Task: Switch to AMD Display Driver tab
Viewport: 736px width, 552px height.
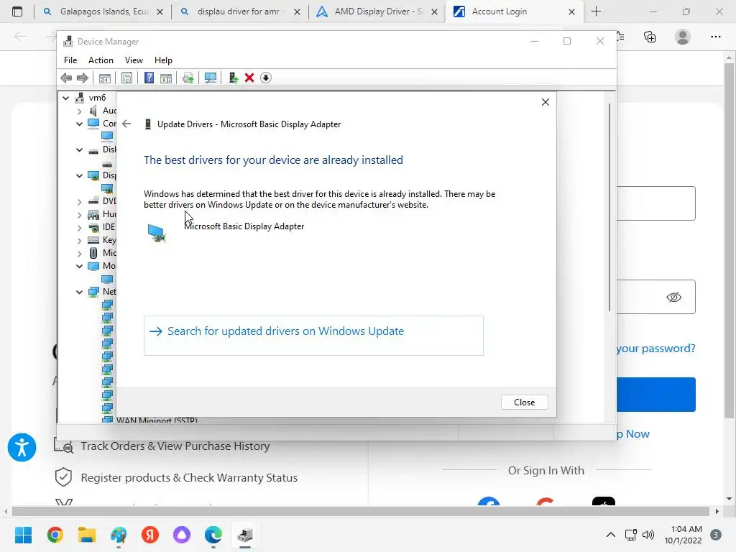Action: pyautogui.click(x=378, y=11)
